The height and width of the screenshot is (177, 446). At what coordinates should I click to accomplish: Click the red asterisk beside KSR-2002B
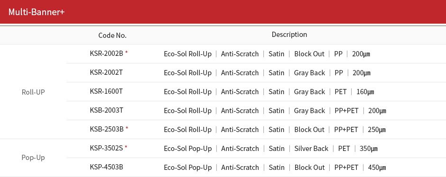click(x=126, y=53)
